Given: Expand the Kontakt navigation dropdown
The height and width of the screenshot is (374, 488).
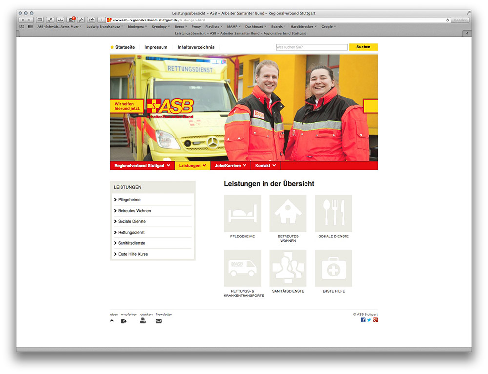Looking at the screenshot, I should coord(265,166).
